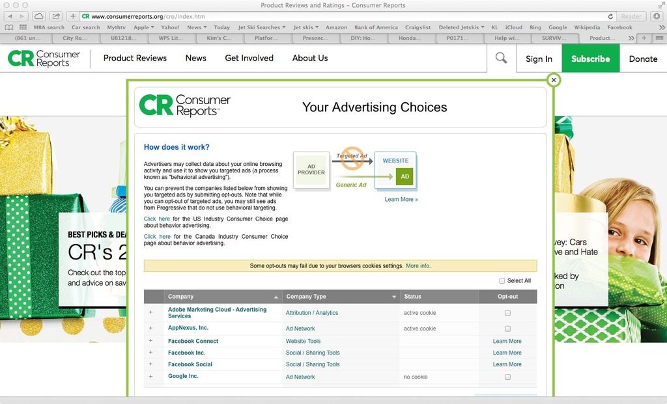The image size is (667, 404).
Task: Click the Consumer Reports logo in site header
Action: 44,58
